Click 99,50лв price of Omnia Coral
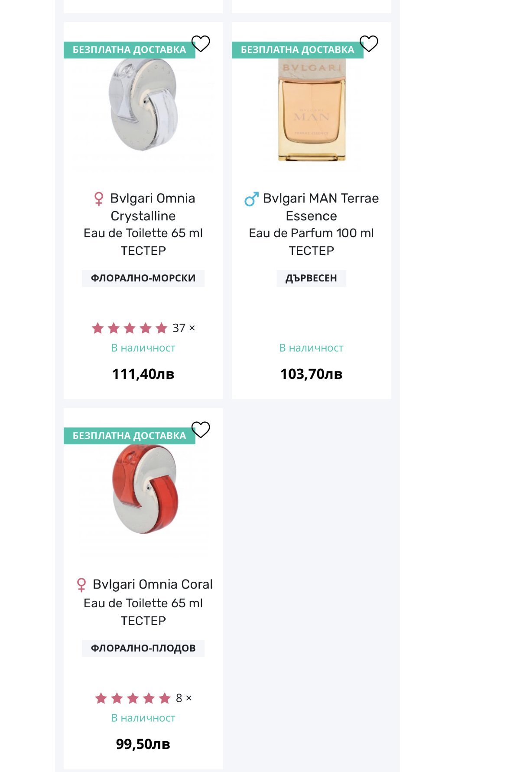507x772 pixels. coord(143,744)
